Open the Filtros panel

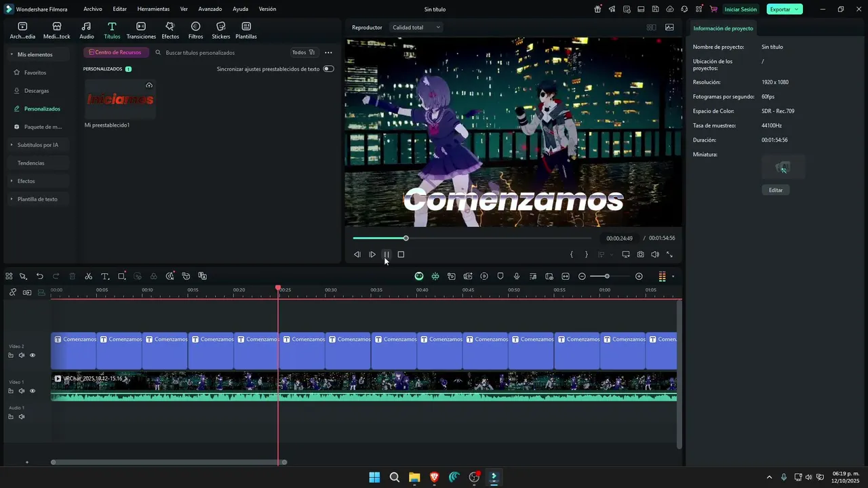(195, 30)
